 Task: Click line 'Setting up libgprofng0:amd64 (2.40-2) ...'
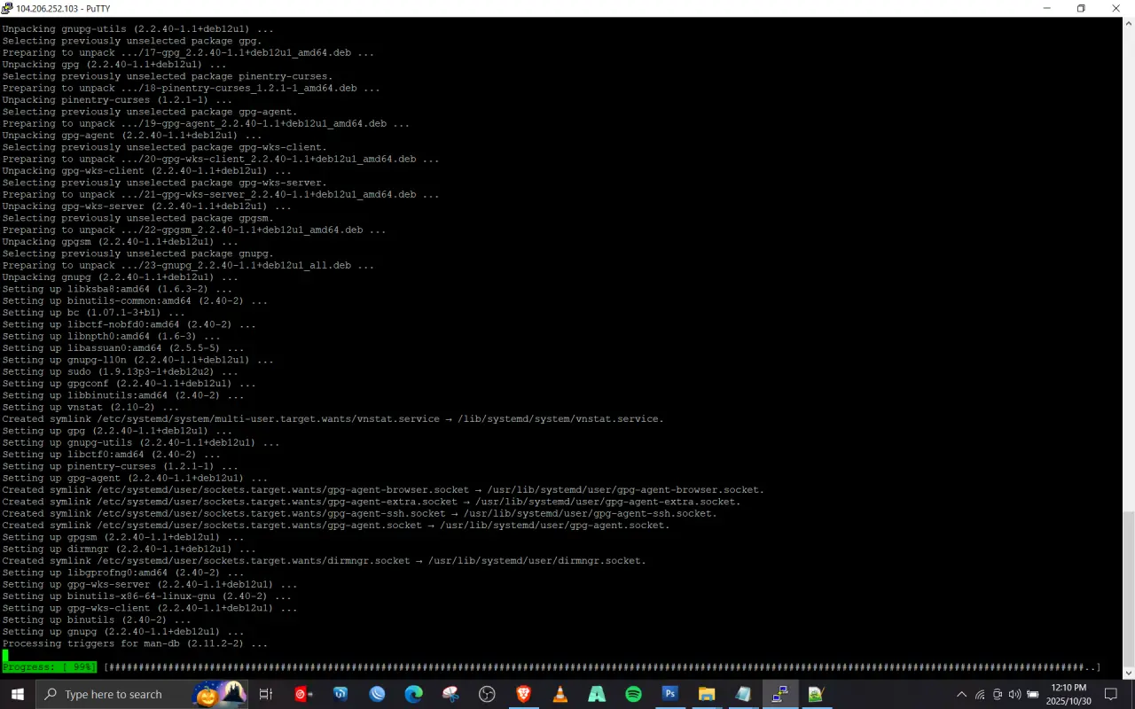[x=123, y=573]
